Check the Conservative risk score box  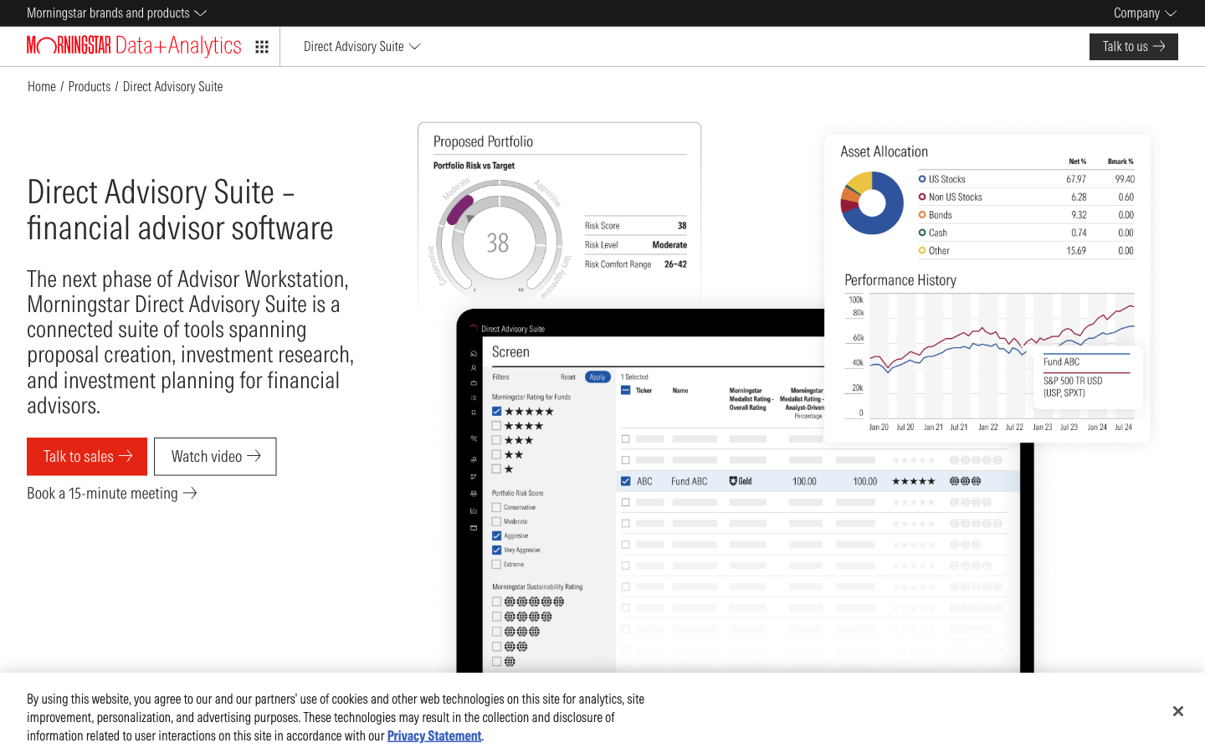coord(496,507)
